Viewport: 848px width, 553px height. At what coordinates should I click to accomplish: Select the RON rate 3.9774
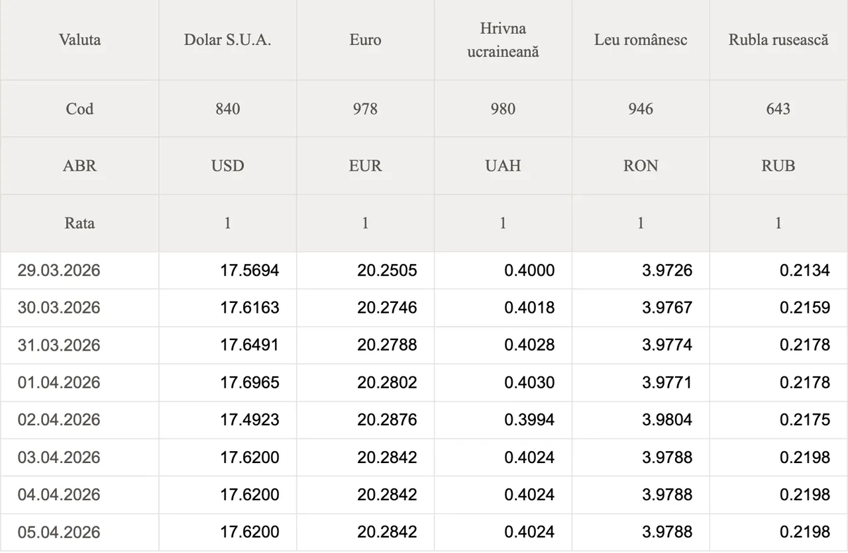667,345
